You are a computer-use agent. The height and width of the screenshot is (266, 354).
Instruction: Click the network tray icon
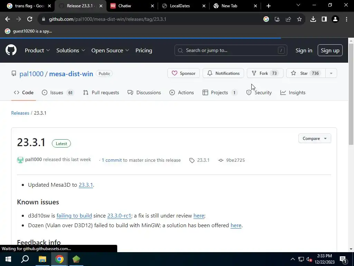tap(301, 259)
